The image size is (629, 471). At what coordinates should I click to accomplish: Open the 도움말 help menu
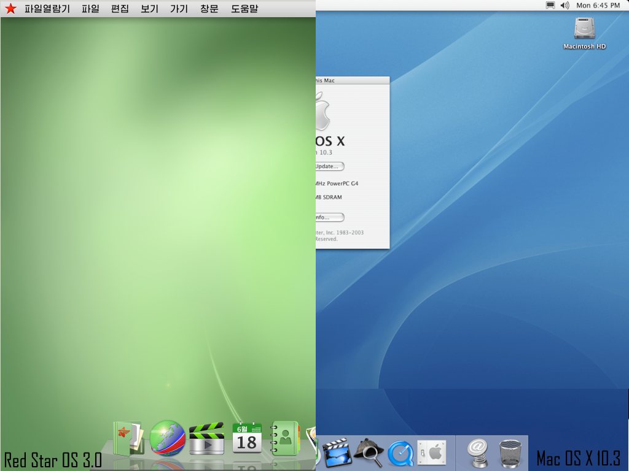tap(244, 9)
